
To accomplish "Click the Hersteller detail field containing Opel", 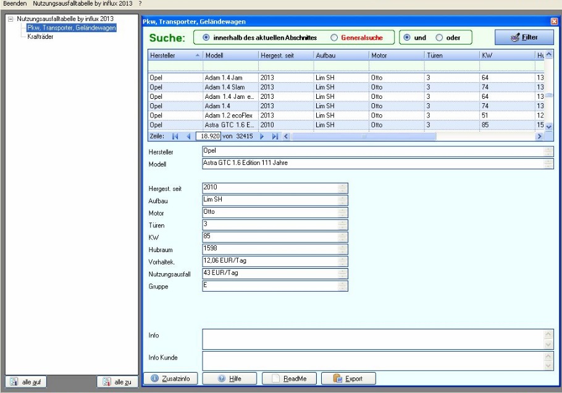I will coord(378,151).
